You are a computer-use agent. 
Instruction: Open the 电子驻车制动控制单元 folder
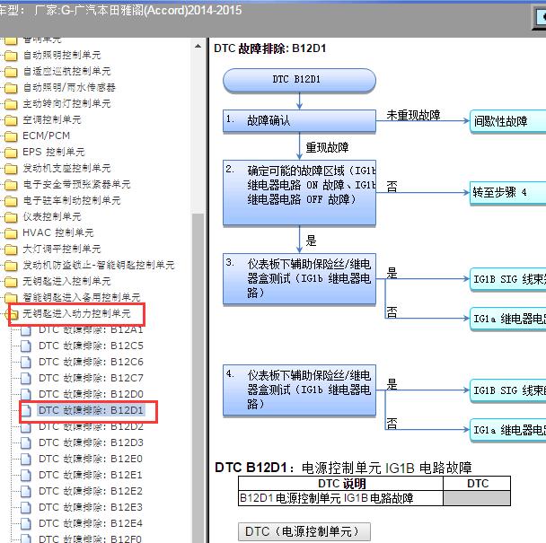click(71, 201)
